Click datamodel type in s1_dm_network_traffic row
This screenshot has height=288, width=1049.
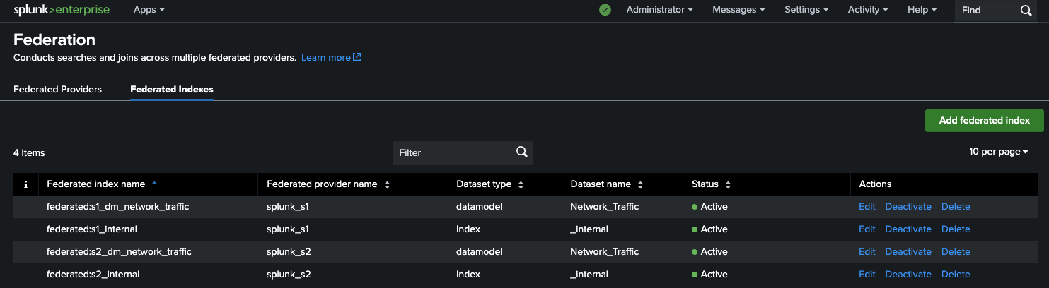(x=480, y=207)
